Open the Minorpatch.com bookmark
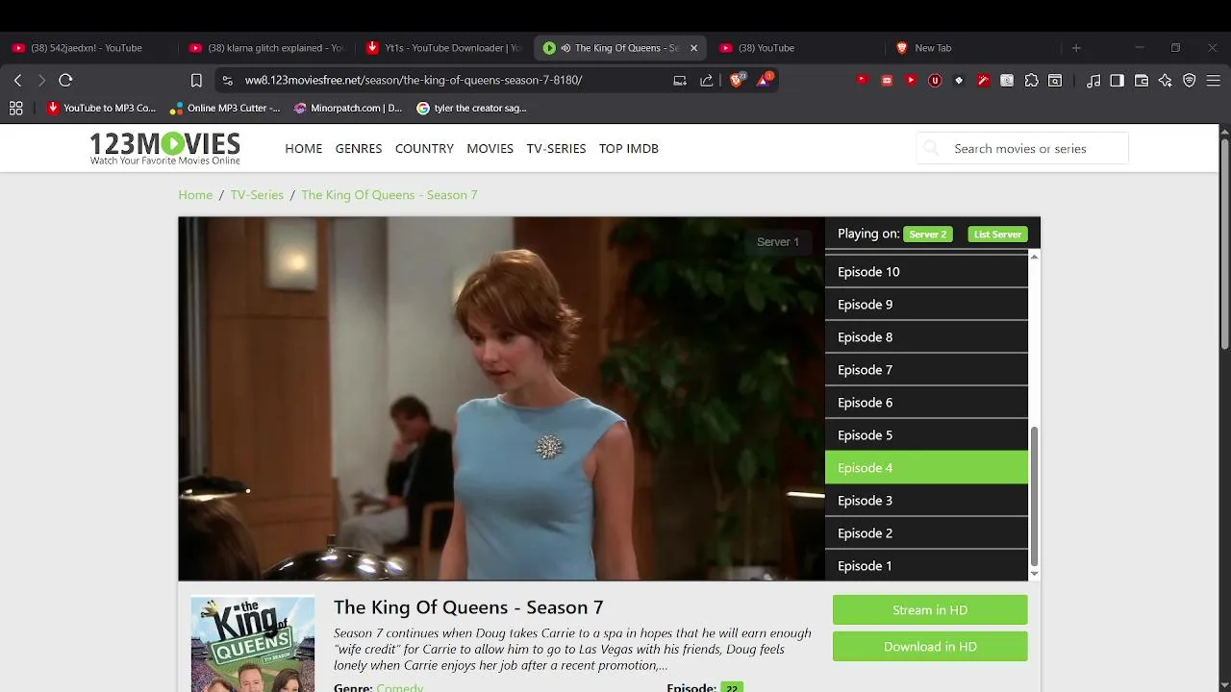This screenshot has width=1231, height=692. tap(348, 109)
